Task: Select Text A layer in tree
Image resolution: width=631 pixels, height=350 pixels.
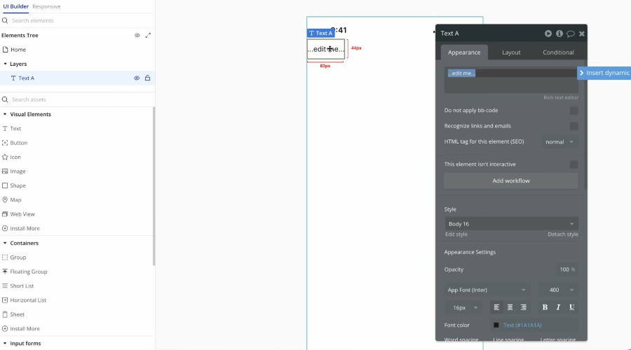Action: pos(77,78)
